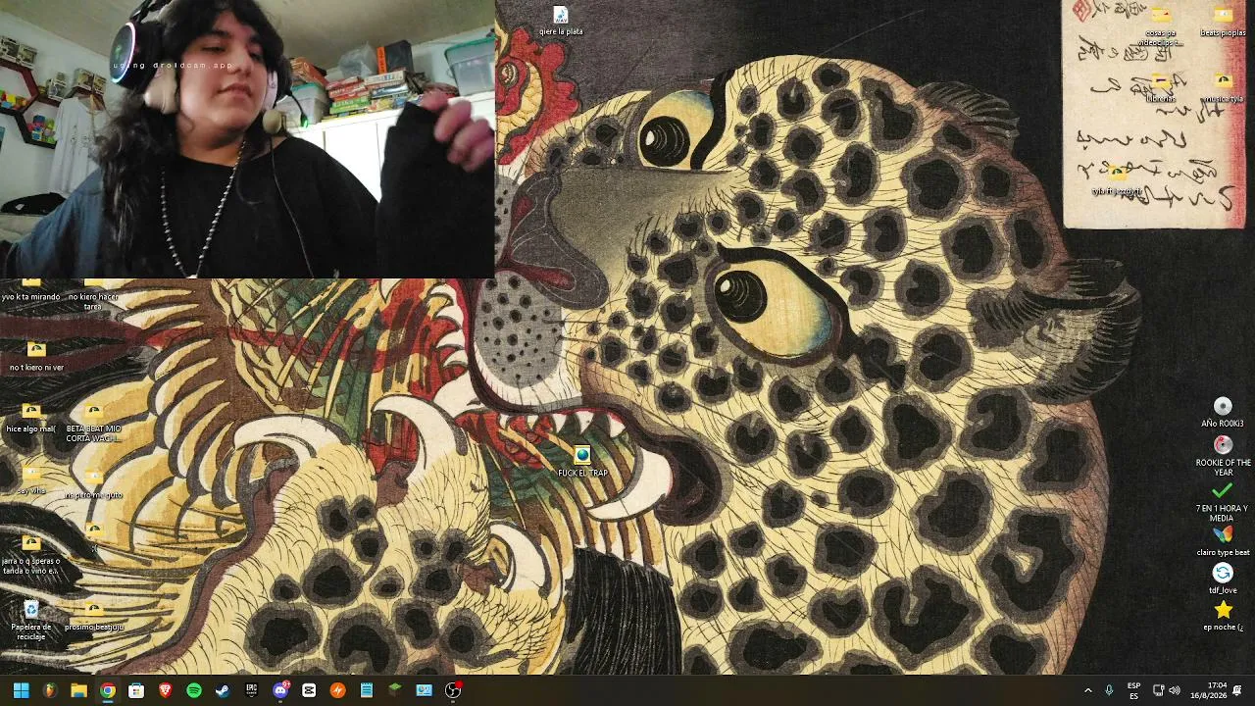1255x706 pixels.
Task: Select the 'BETA BEAT MIO CORTA WACH...' folder
Action: click(93, 423)
